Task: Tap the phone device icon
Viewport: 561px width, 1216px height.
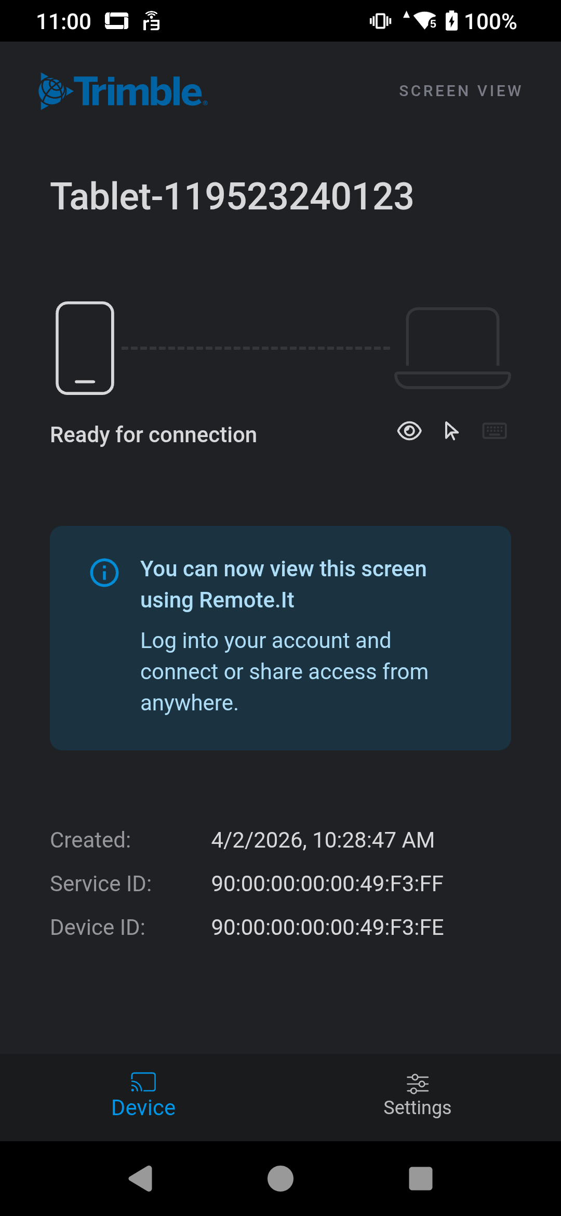Action: [85, 348]
